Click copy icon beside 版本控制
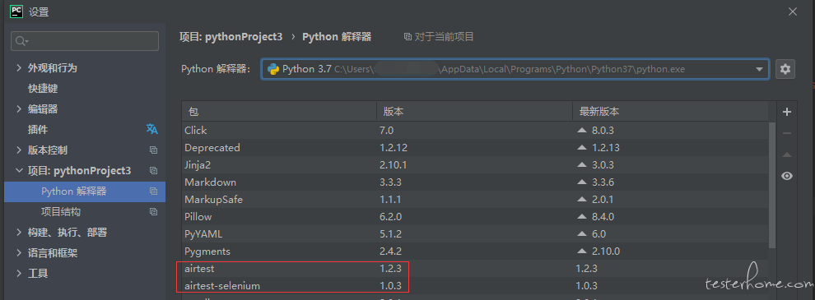 153,150
